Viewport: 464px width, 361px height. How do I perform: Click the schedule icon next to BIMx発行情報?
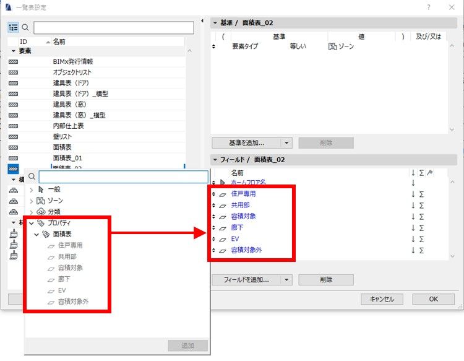point(14,61)
